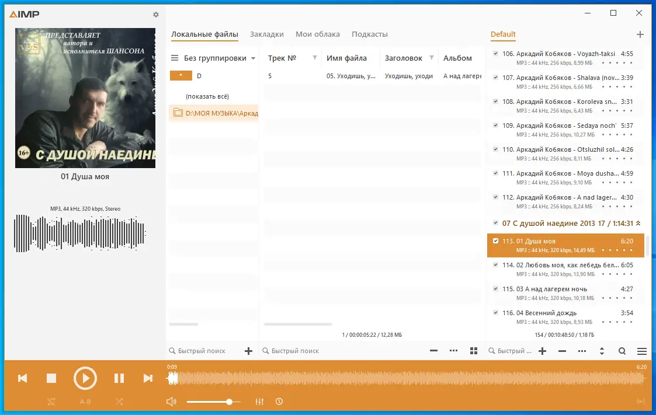656x415 pixels.
Task: Check track 114 Любовь моя checkbox
Action: [496, 264]
